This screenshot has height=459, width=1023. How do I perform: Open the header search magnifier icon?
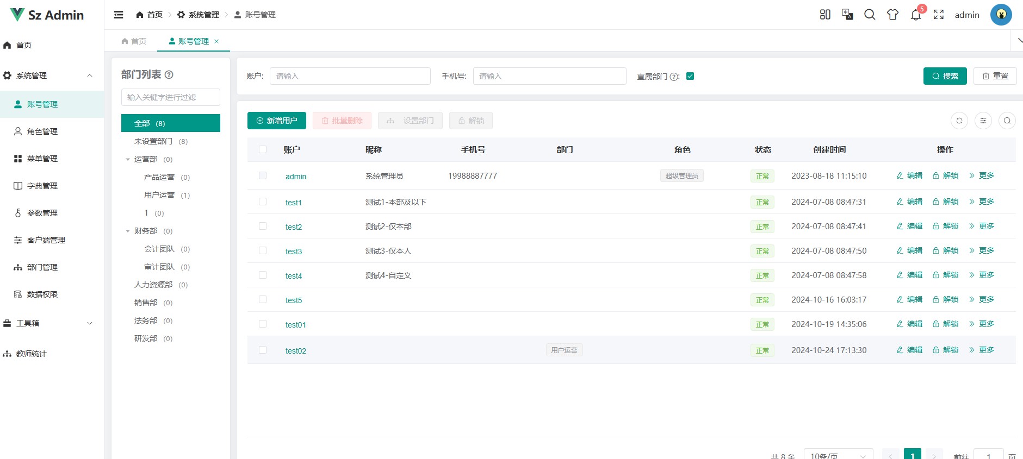coord(870,15)
